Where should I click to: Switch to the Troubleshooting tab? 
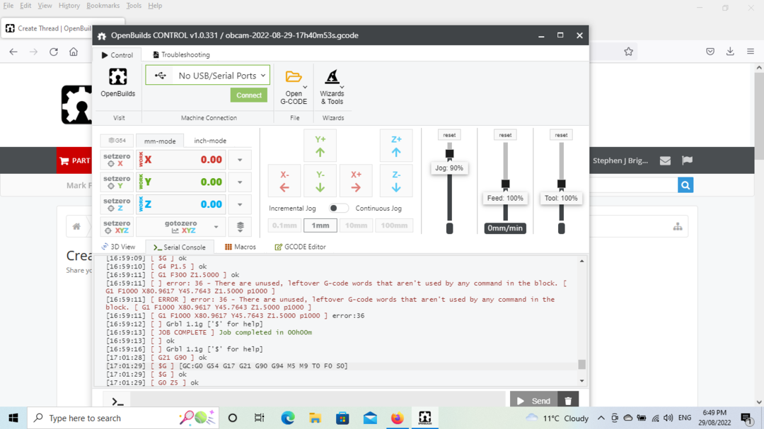point(181,55)
